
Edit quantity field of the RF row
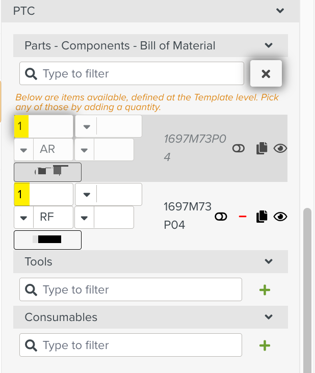(x=43, y=194)
